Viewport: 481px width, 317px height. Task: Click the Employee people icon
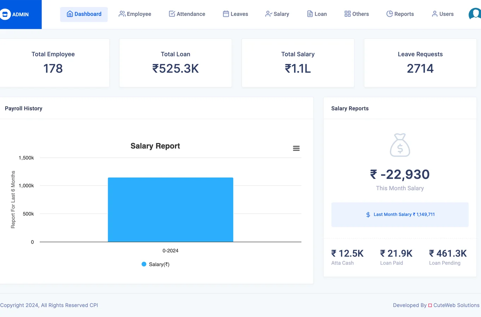pos(122,14)
